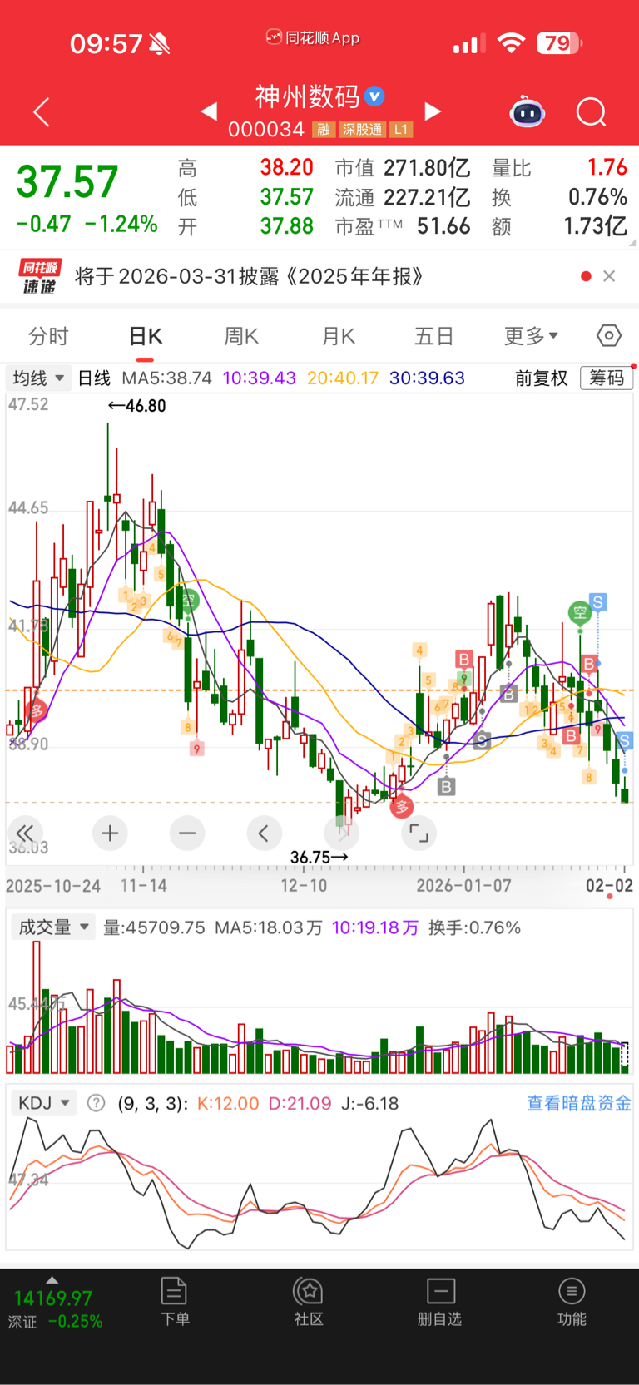Tap the current price 37.57
This screenshot has width=639, height=1385.
coord(67,181)
